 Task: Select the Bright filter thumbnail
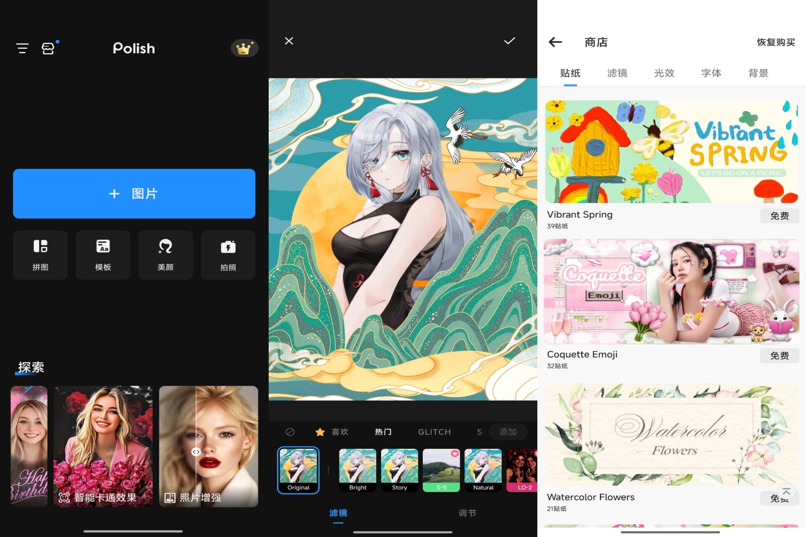357,469
